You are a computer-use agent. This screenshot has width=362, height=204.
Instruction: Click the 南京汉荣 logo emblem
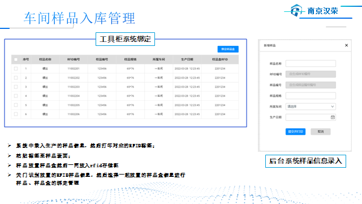click(296, 10)
